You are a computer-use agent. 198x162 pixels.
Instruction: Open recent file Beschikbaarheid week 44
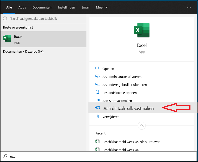120,150
